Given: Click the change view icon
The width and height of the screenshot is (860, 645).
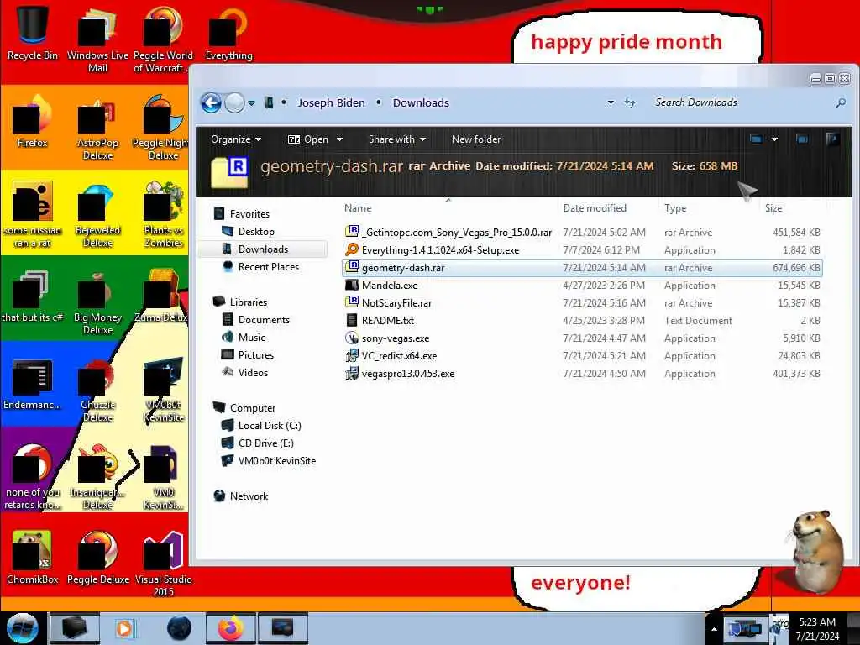Looking at the screenshot, I should point(756,139).
